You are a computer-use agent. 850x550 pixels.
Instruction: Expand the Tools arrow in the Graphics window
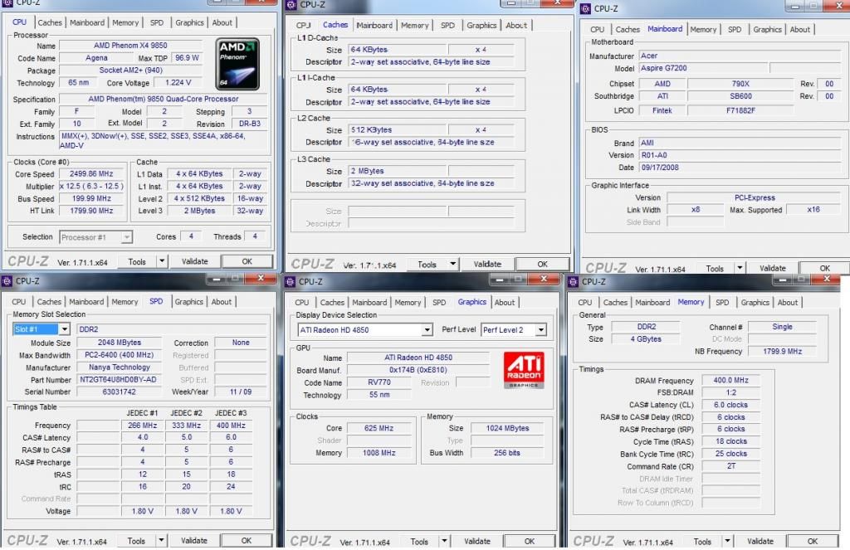tap(444, 541)
